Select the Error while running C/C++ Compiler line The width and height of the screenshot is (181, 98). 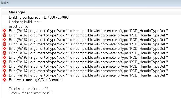tap(36, 80)
